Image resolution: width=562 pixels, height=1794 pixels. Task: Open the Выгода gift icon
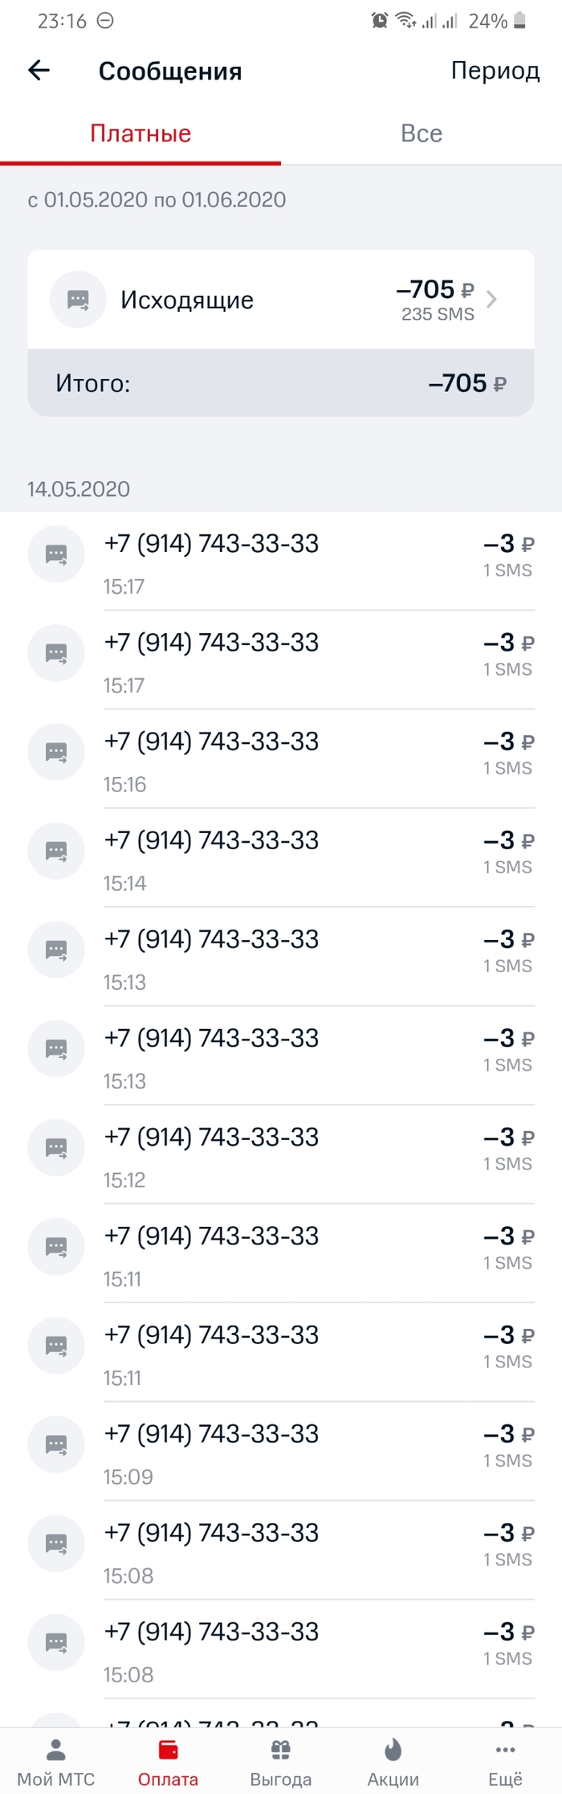click(x=280, y=1750)
